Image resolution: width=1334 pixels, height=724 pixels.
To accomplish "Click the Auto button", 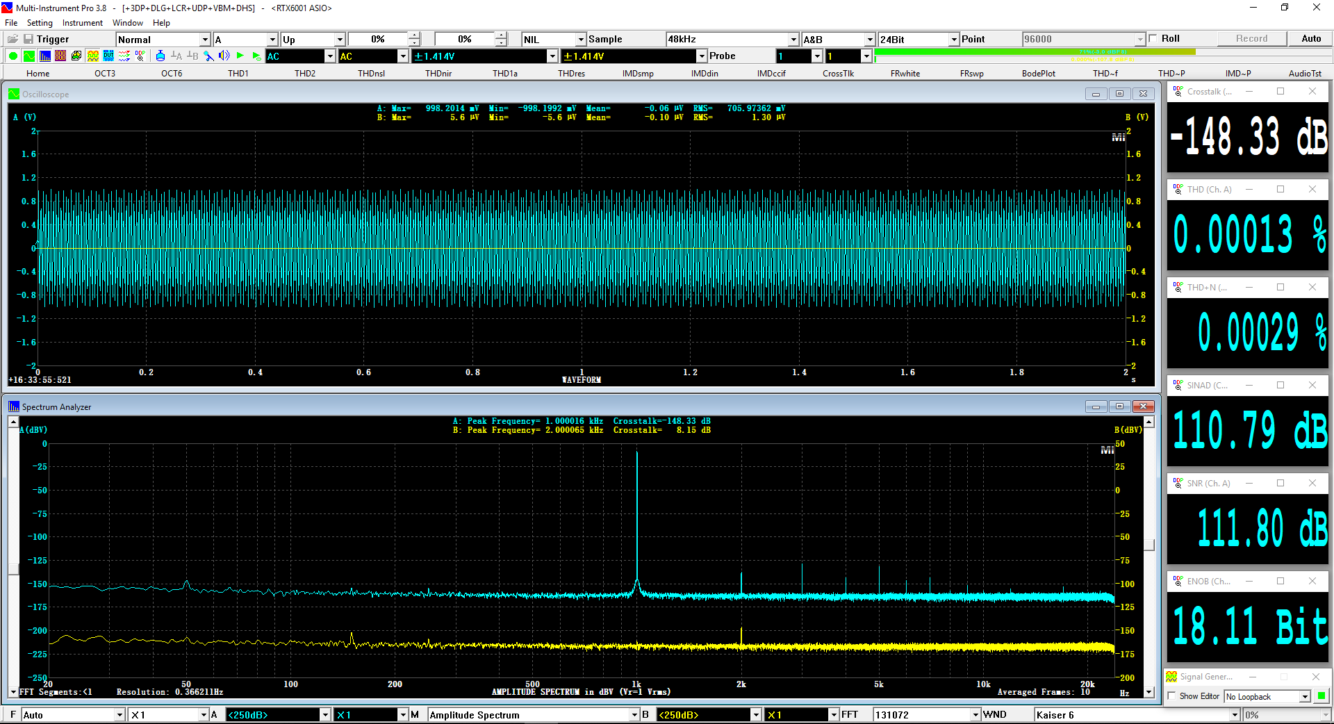I will tap(1311, 39).
